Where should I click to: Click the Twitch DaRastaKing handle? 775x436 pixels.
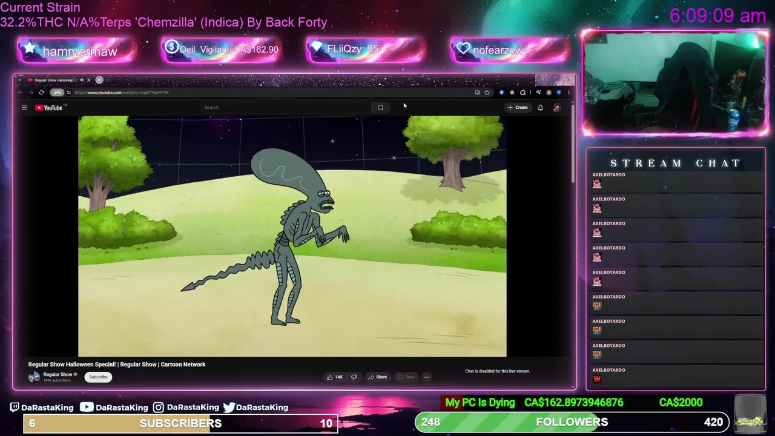(41, 407)
